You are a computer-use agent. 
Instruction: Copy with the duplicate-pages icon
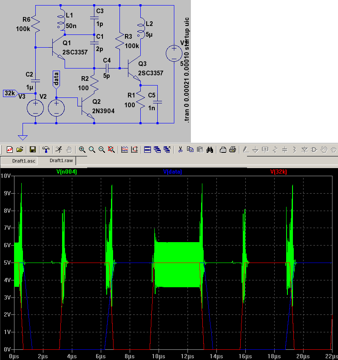190,150
